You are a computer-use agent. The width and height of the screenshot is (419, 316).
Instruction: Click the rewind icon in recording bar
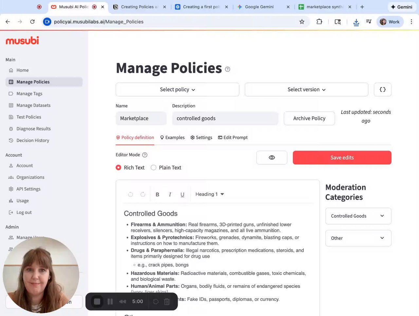click(x=123, y=302)
